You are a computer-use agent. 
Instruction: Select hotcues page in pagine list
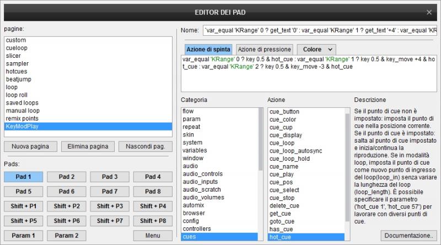tap(88, 72)
